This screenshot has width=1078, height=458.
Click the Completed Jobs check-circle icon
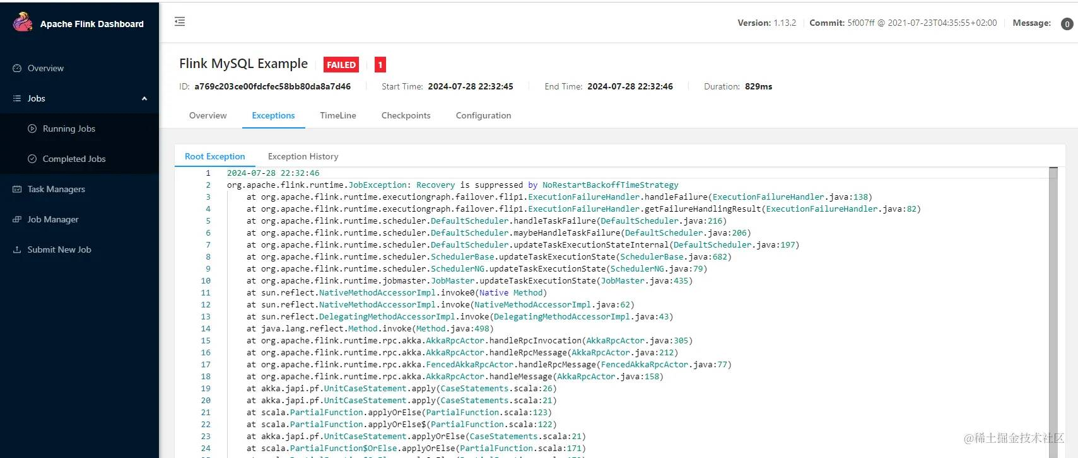[x=32, y=159]
